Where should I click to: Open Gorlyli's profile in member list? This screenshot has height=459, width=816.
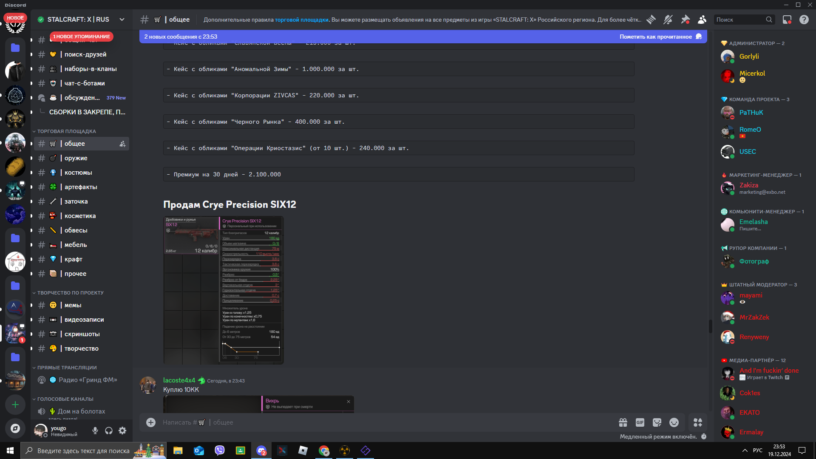tap(761, 57)
